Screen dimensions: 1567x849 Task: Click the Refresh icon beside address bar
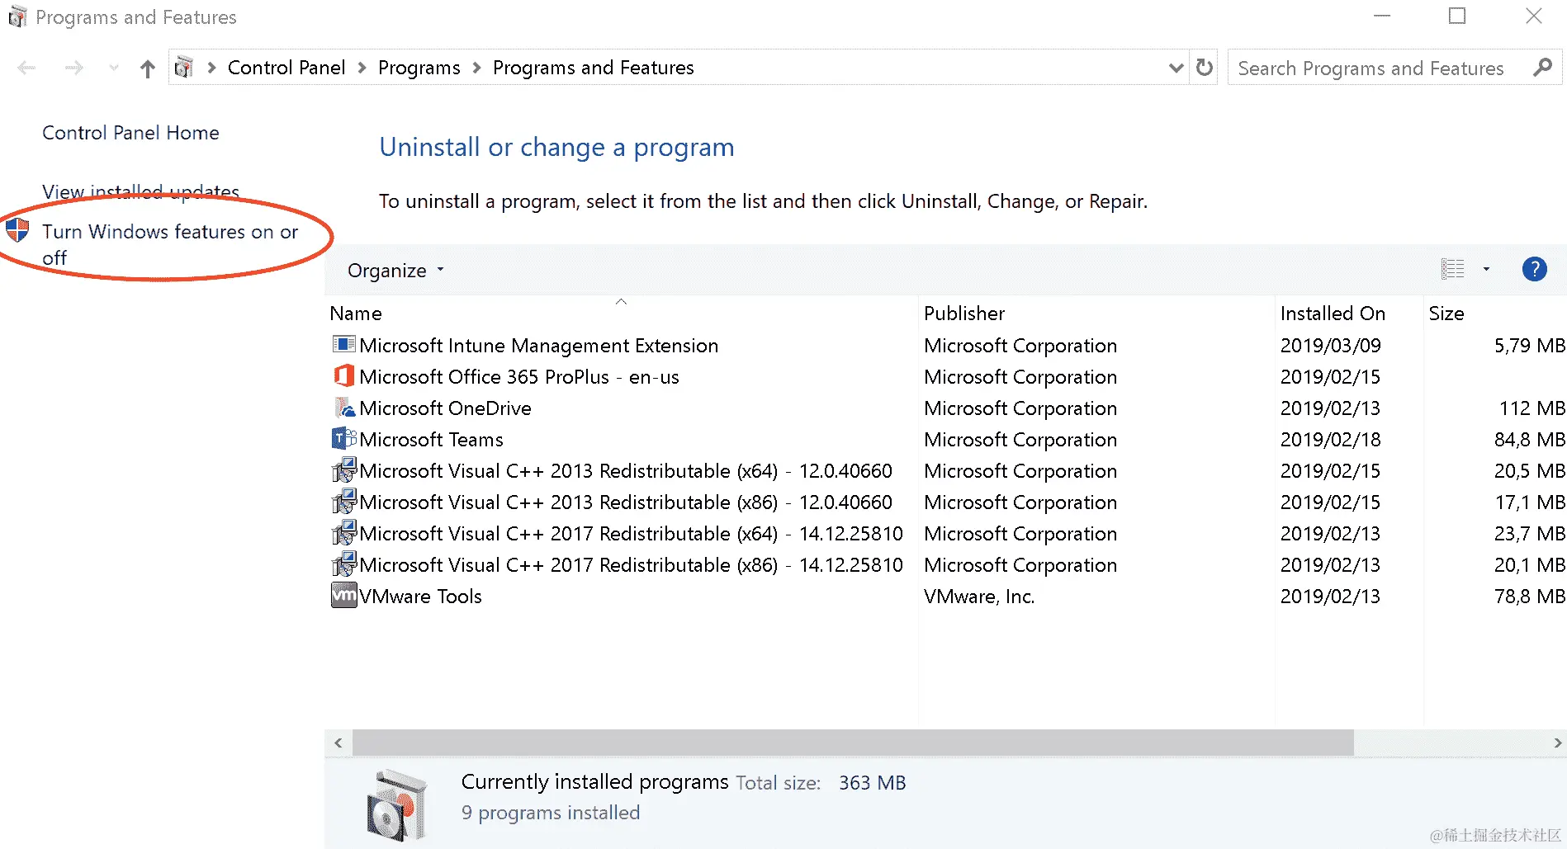(1205, 68)
